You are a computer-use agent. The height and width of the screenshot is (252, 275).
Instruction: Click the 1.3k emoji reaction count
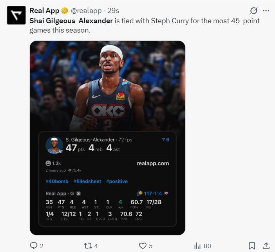[53, 163]
